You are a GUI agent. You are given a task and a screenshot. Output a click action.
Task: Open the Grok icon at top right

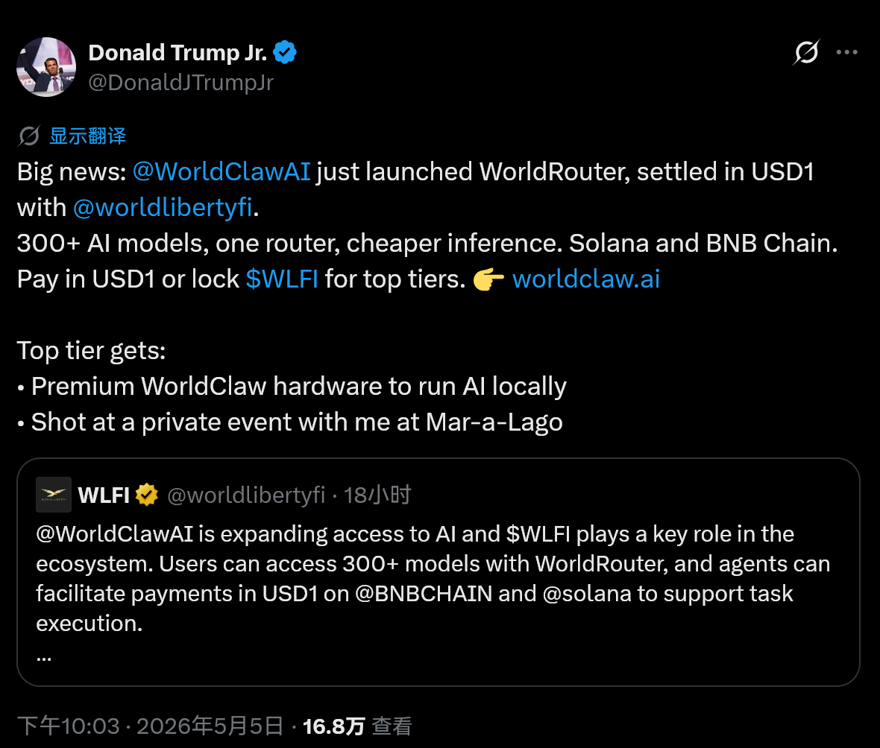tap(806, 53)
